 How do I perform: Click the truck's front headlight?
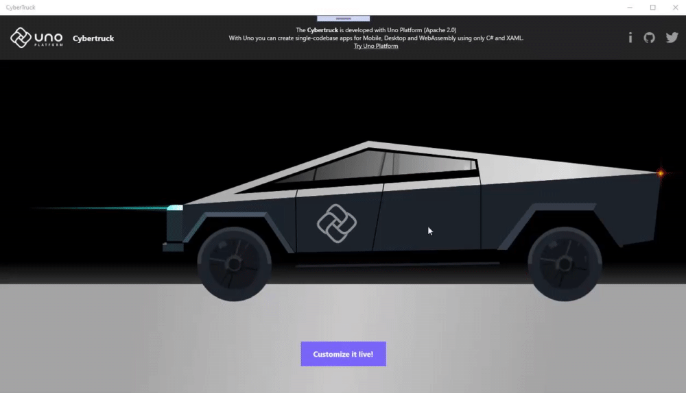click(x=175, y=208)
